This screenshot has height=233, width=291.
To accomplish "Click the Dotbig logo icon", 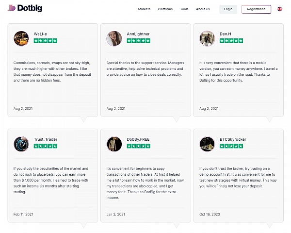I will coord(11,9).
